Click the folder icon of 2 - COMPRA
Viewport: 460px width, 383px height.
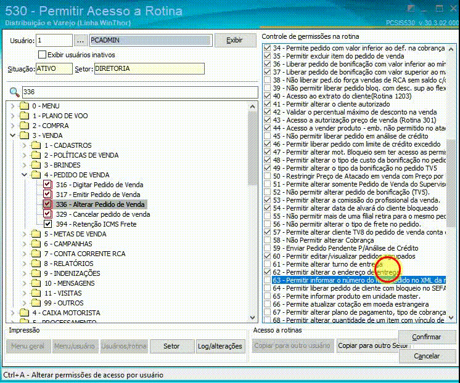coord(24,126)
